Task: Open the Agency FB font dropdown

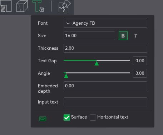Action: (x=105, y=23)
